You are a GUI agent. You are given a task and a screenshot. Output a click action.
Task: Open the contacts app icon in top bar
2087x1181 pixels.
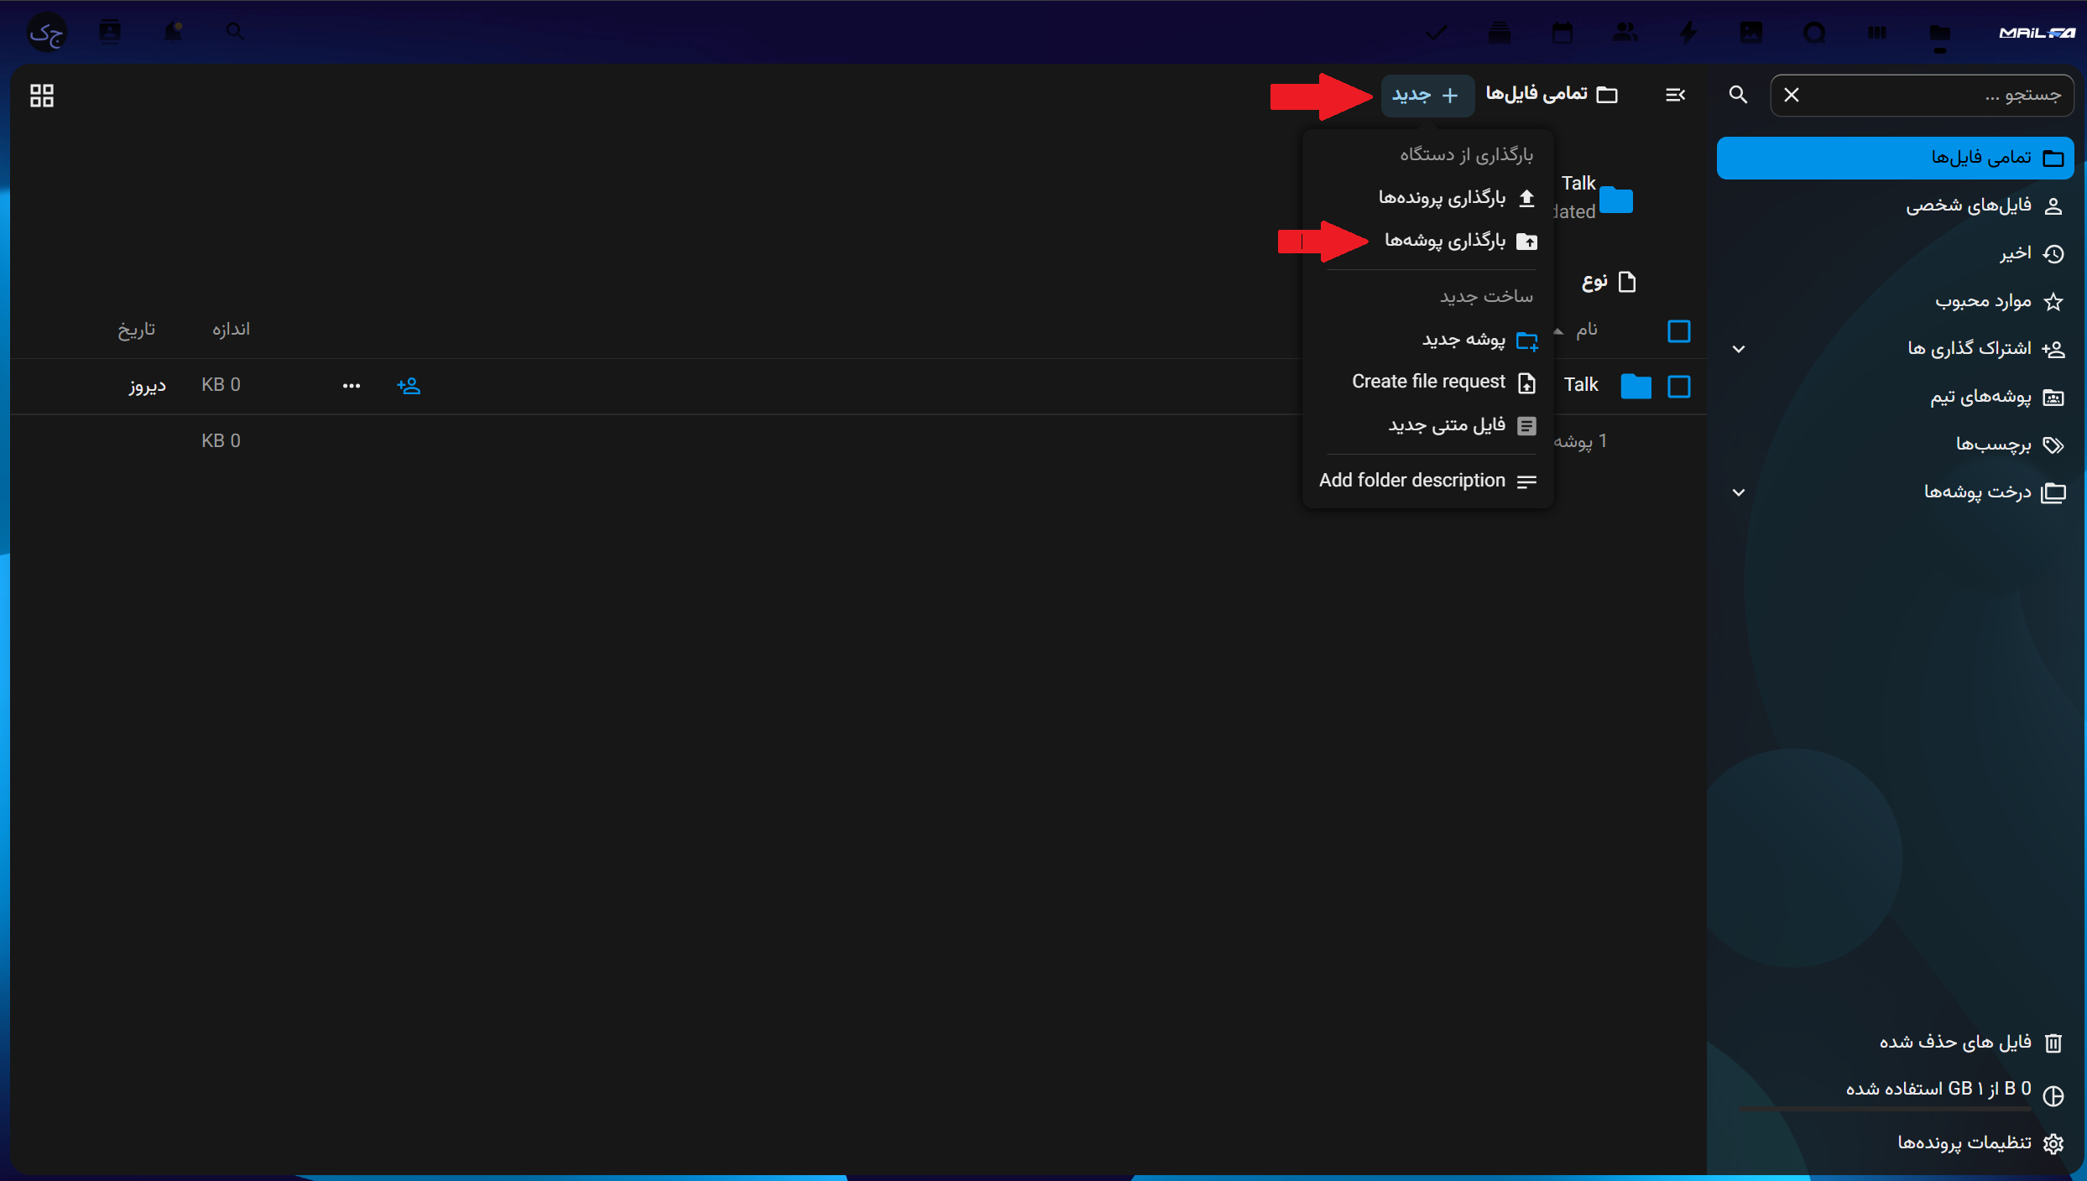(x=1625, y=33)
